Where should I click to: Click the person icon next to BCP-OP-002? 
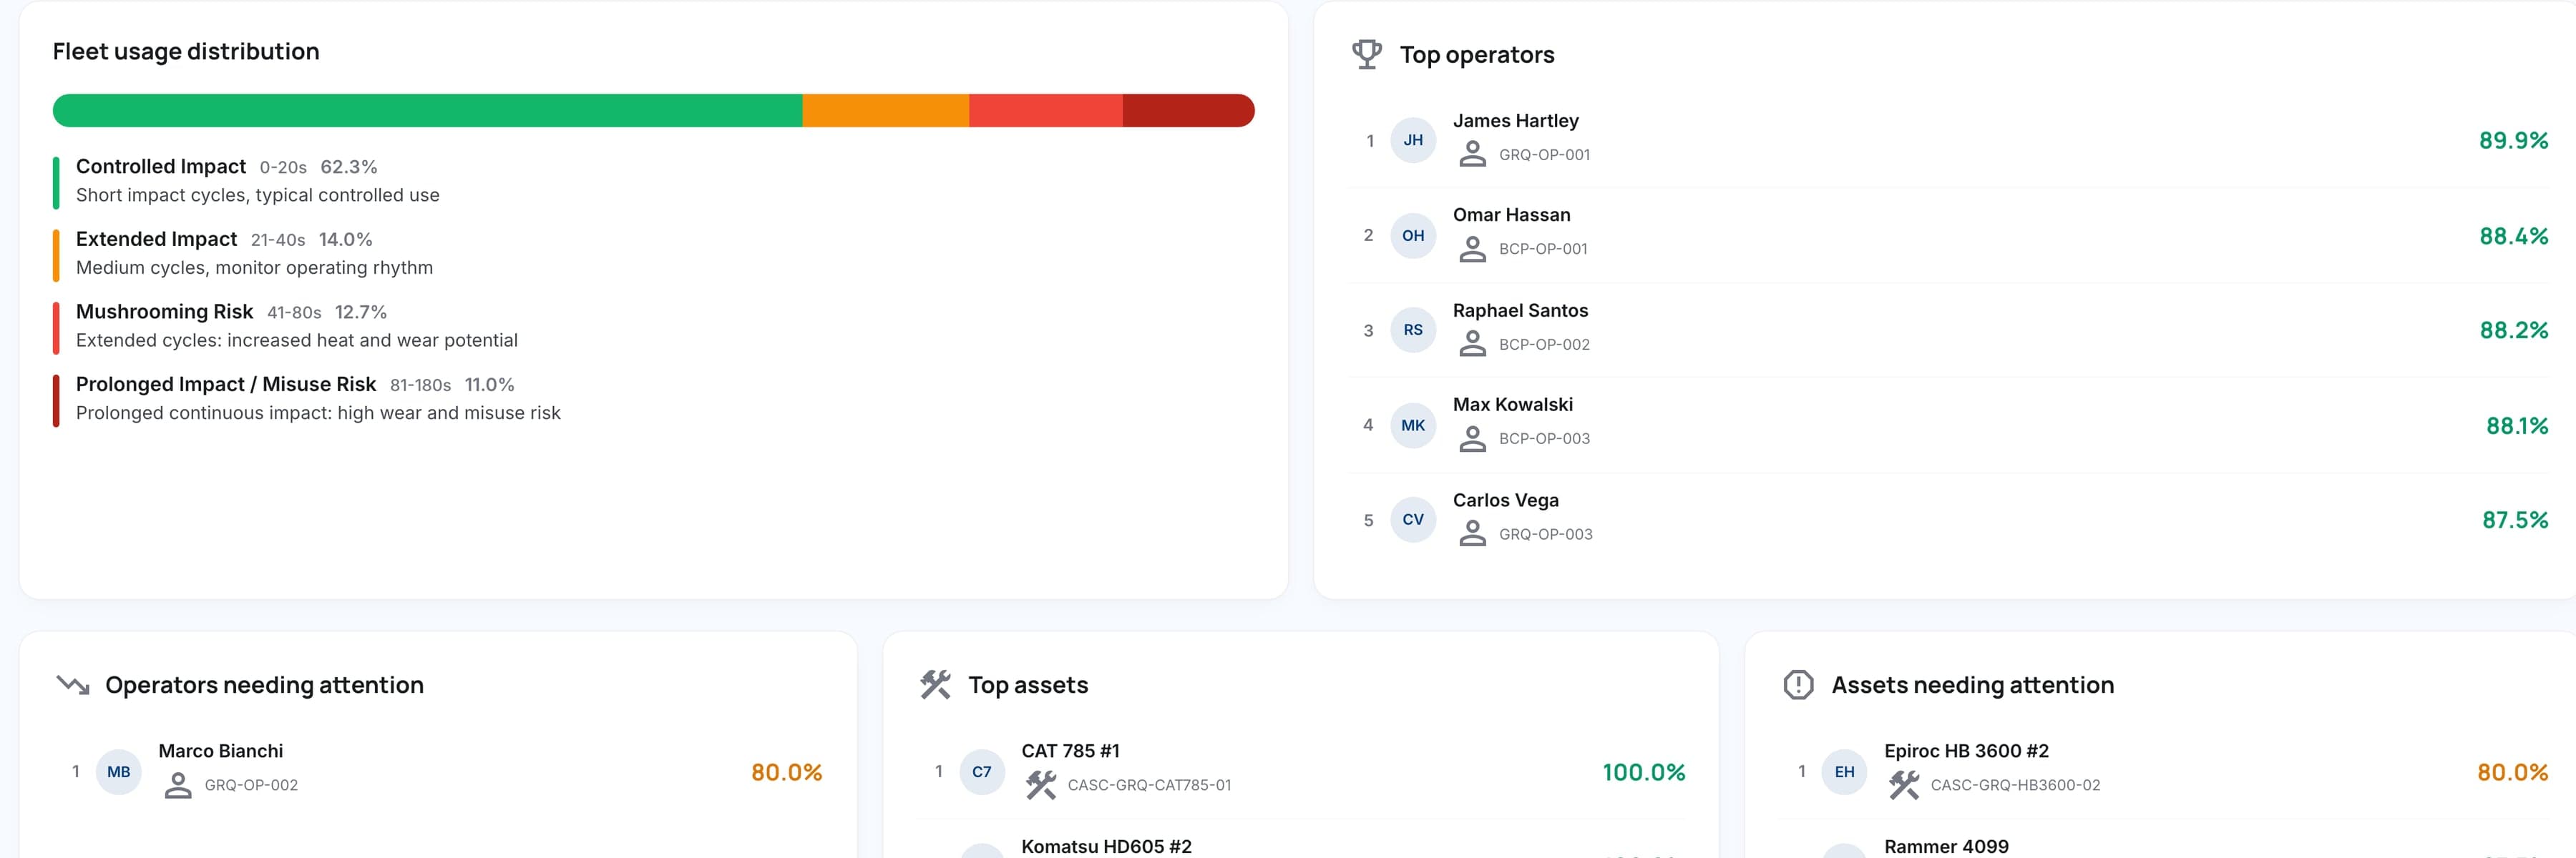[x=1472, y=344]
